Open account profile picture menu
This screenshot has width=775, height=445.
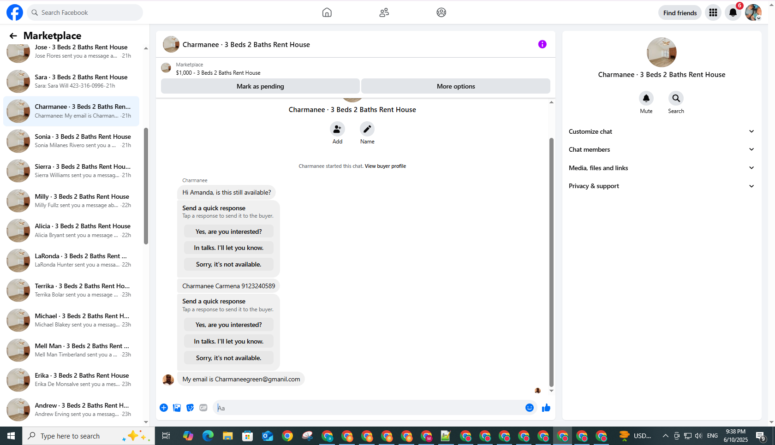[753, 12]
